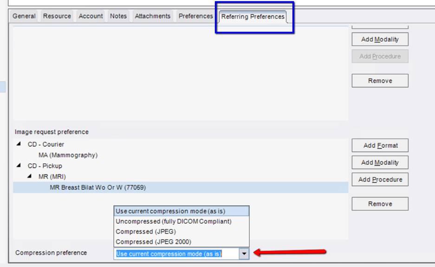Click Add Procedure beside image request list
The height and width of the screenshot is (267, 435).
(380, 180)
